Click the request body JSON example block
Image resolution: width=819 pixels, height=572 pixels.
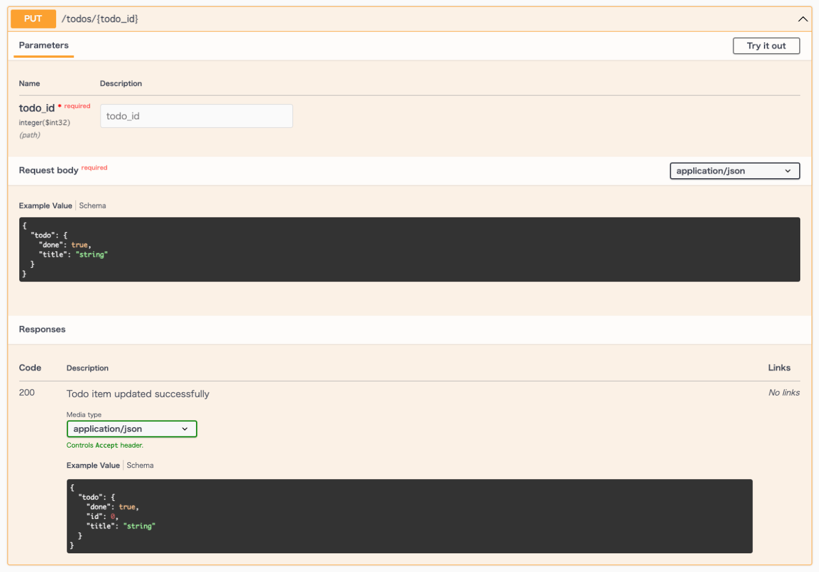[409, 249]
